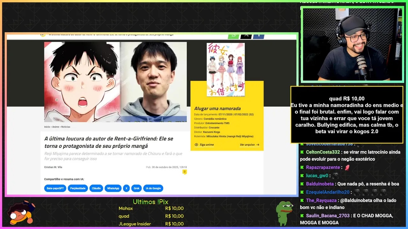Click the Alugar uma namorada card title
This screenshot has width=408, height=229.
click(217, 108)
